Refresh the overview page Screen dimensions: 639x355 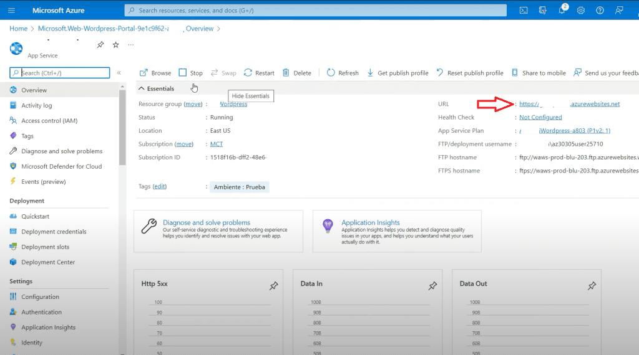click(x=343, y=73)
